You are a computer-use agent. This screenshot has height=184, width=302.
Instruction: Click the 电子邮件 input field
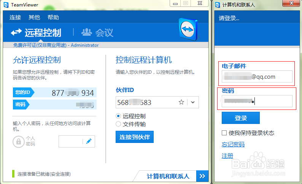coord(257,76)
